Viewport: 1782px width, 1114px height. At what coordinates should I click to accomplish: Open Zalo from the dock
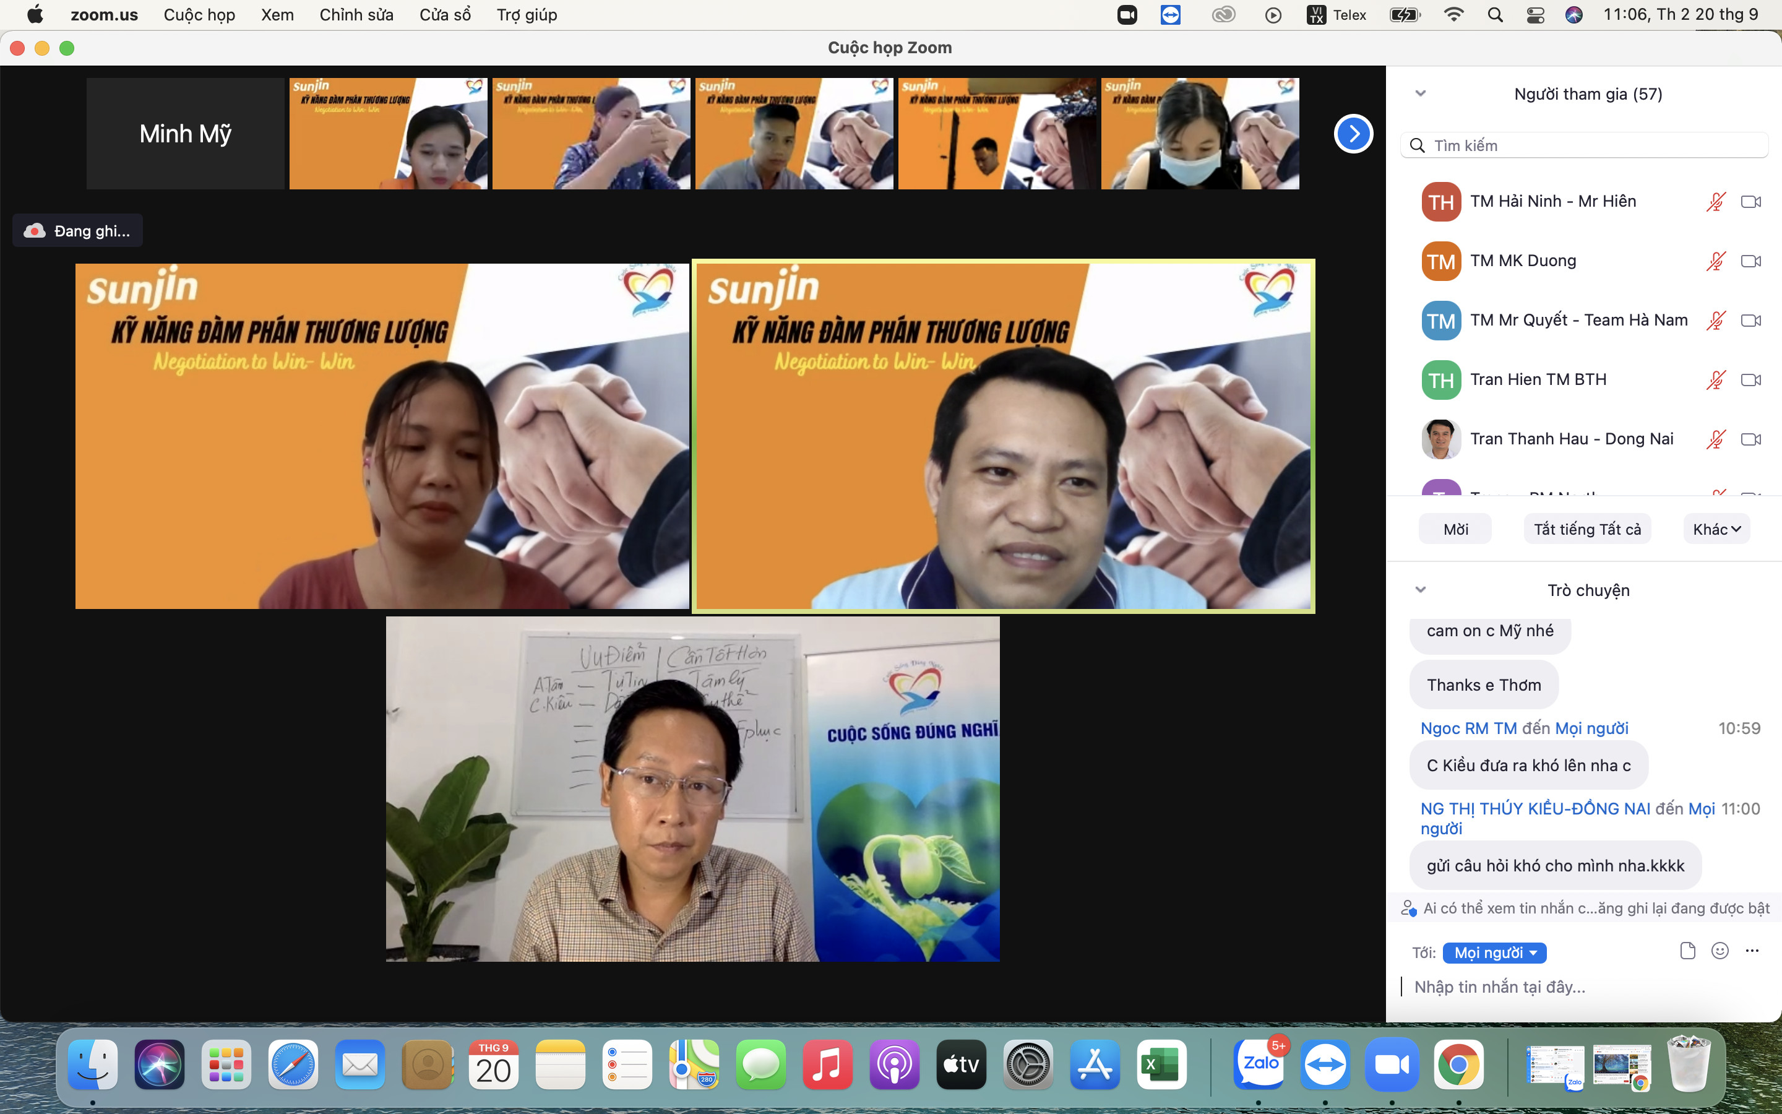(1259, 1064)
